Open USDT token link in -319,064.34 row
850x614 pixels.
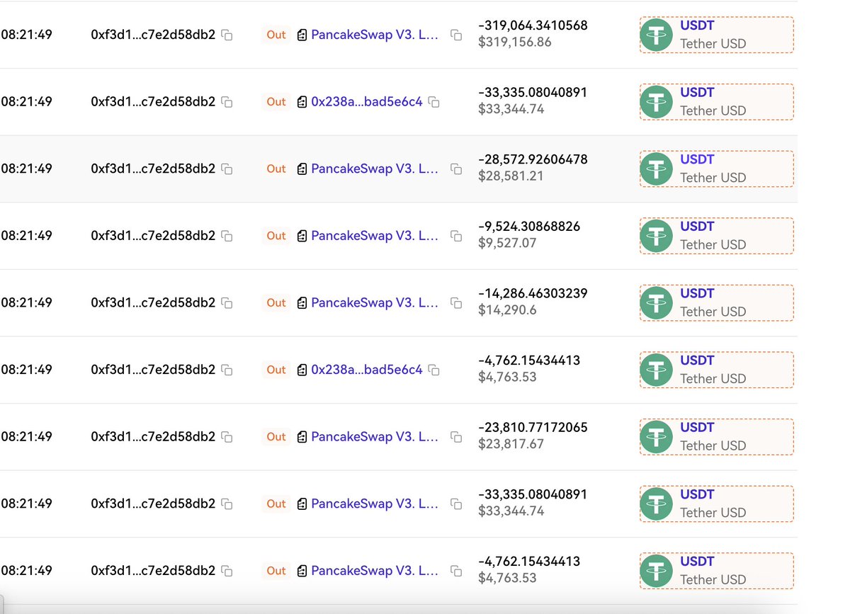697,25
